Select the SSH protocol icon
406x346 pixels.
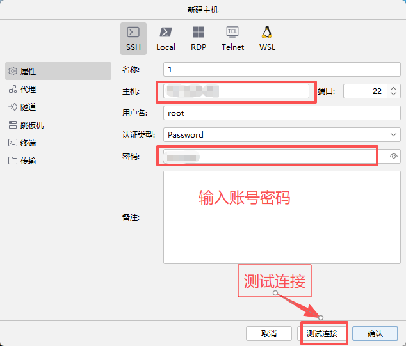(x=133, y=38)
